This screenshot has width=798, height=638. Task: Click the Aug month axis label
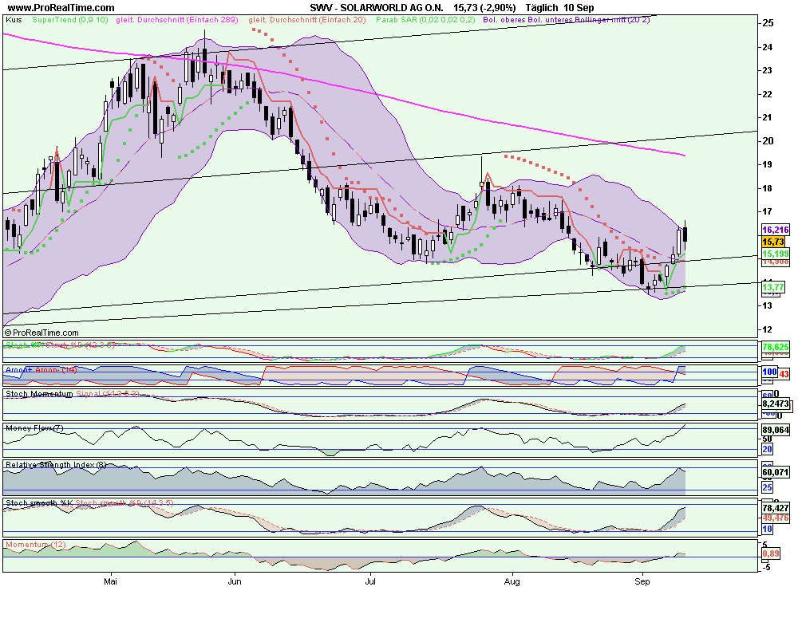(x=512, y=581)
